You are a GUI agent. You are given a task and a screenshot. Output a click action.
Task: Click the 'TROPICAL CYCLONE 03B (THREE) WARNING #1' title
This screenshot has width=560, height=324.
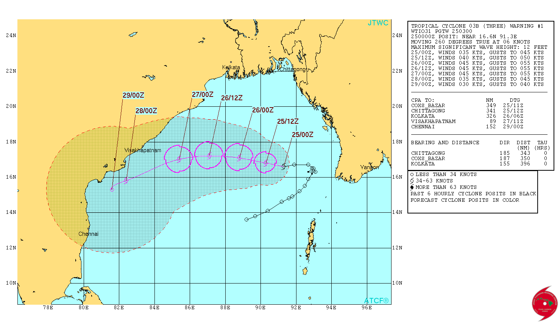pyautogui.click(x=477, y=26)
